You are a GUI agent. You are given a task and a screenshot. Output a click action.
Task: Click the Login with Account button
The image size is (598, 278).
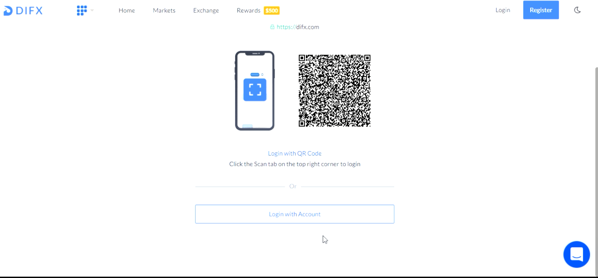click(x=295, y=214)
